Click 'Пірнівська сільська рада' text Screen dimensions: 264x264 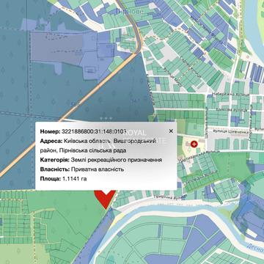pyautogui.click(x=92, y=150)
